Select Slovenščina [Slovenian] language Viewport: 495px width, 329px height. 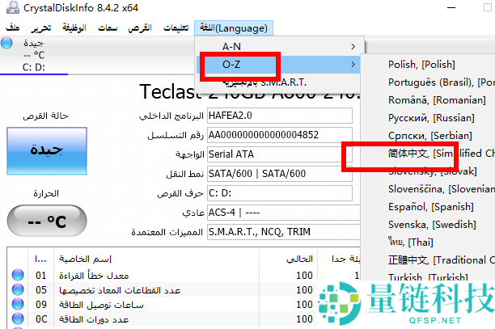[441, 189]
